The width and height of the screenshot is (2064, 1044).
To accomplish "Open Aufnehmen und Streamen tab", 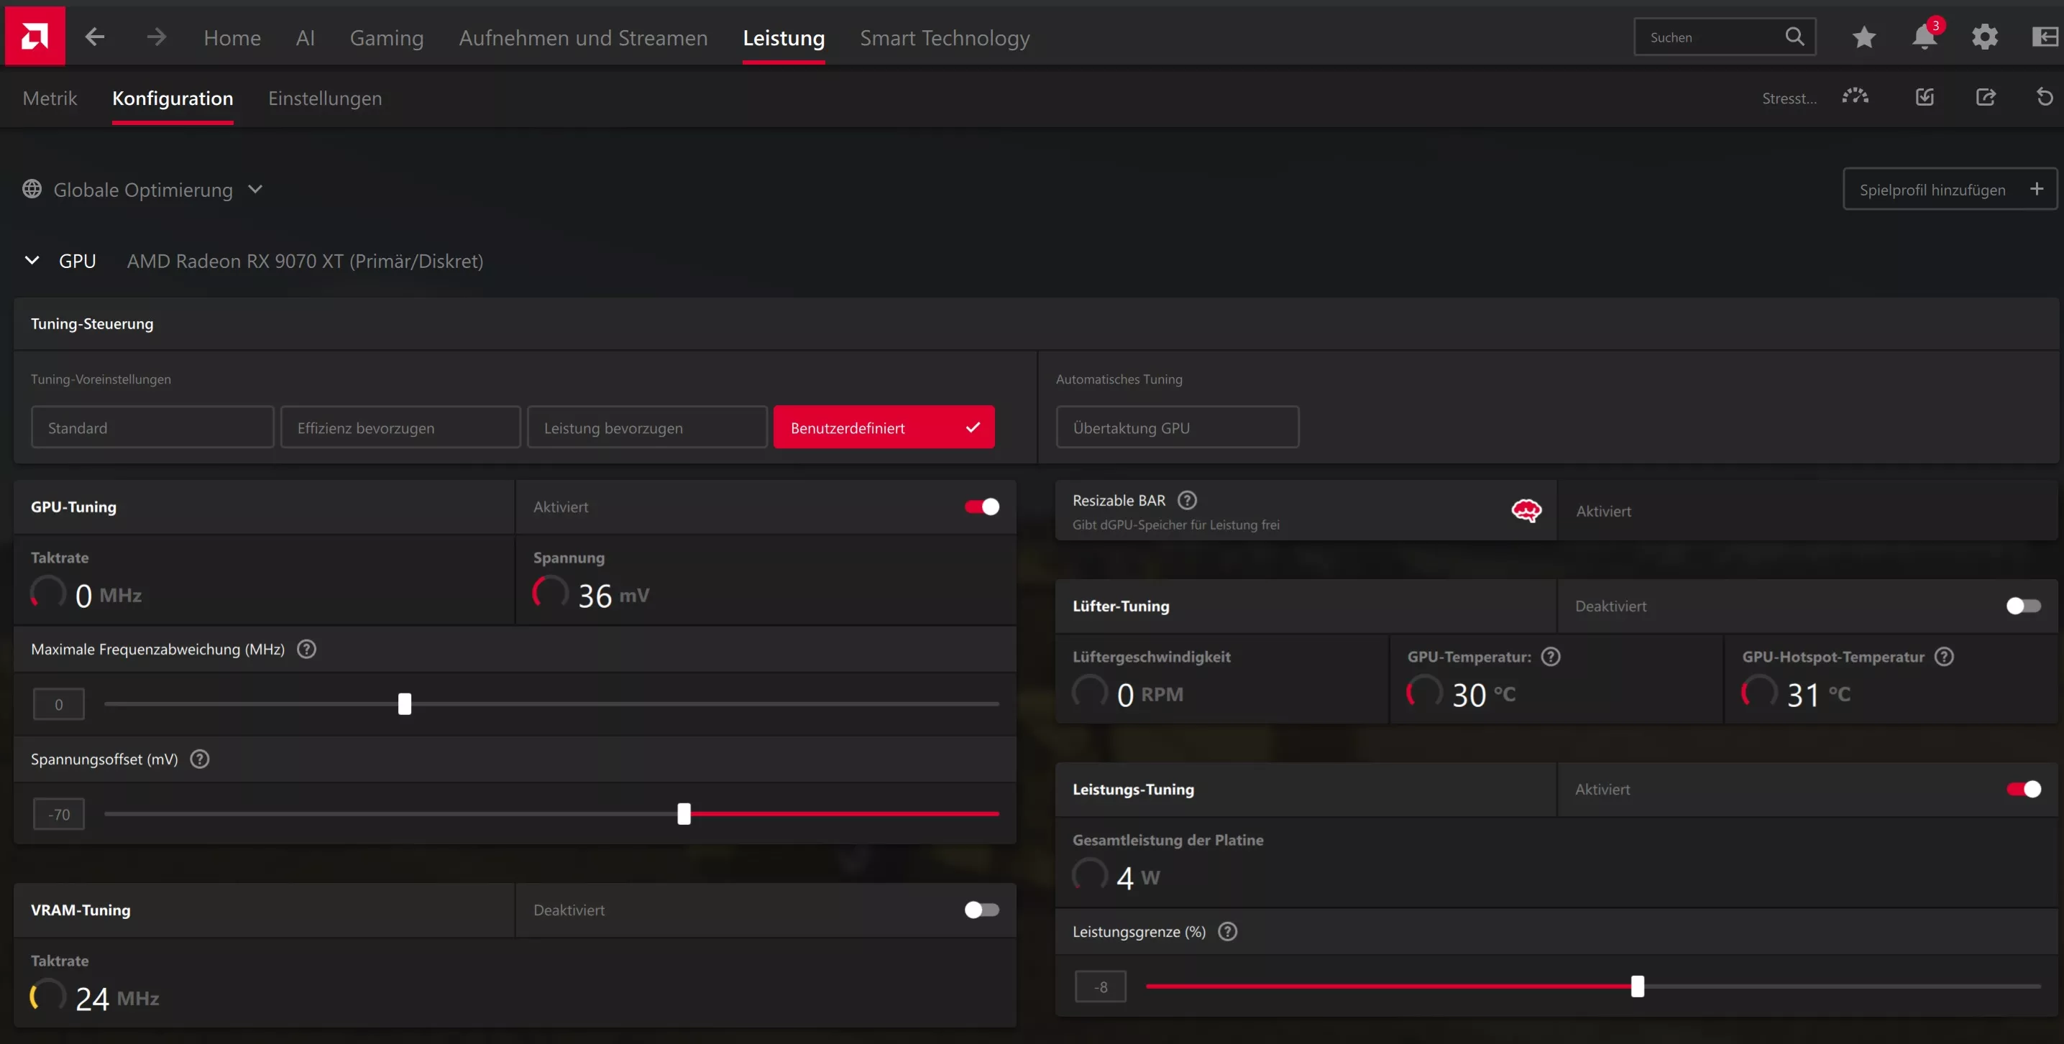I will pyautogui.click(x=583, y=37).
